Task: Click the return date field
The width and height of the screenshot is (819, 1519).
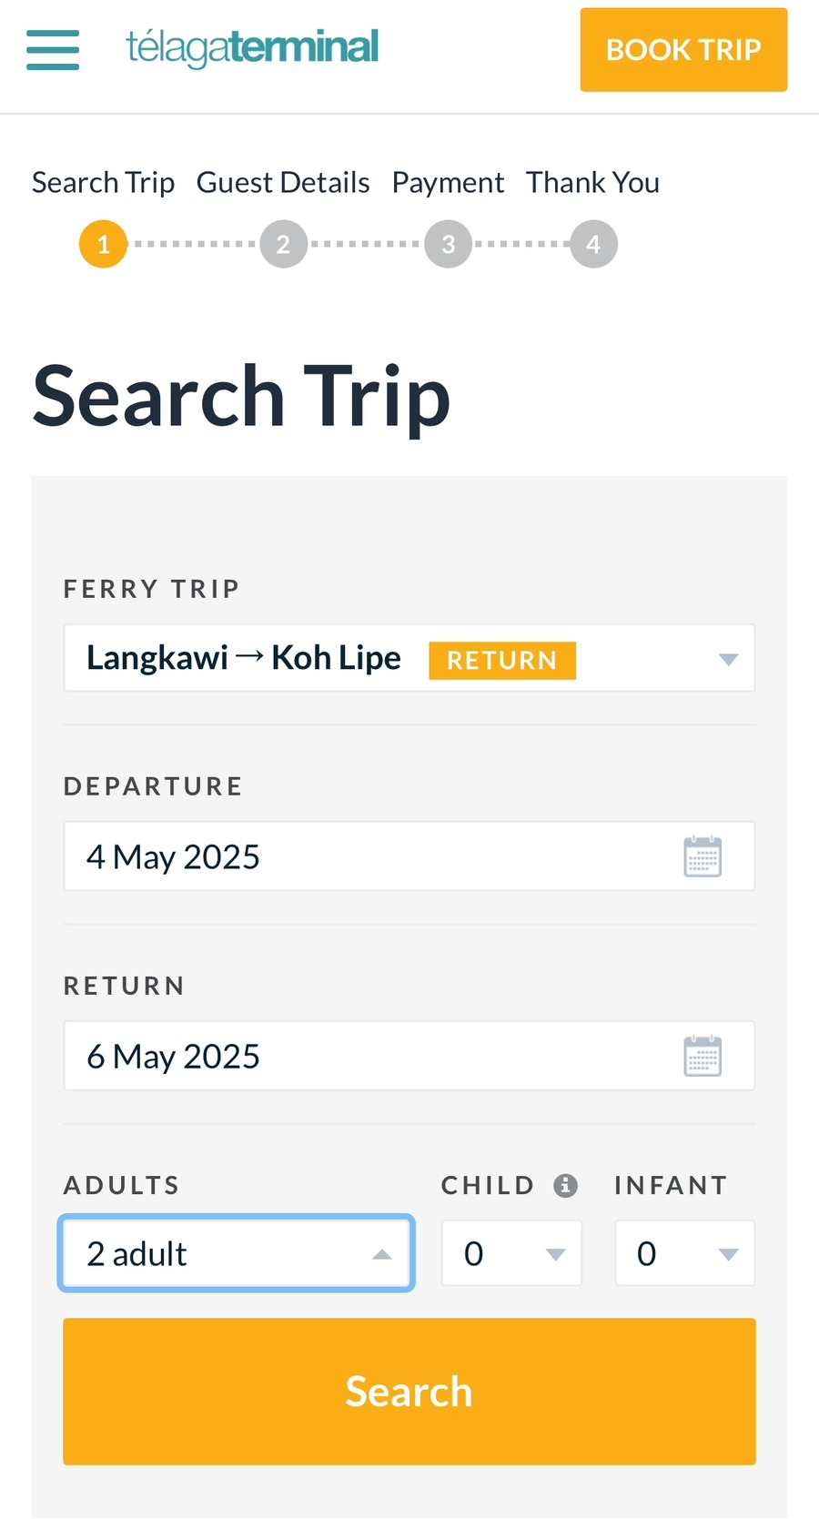Action: (364, 1056)
